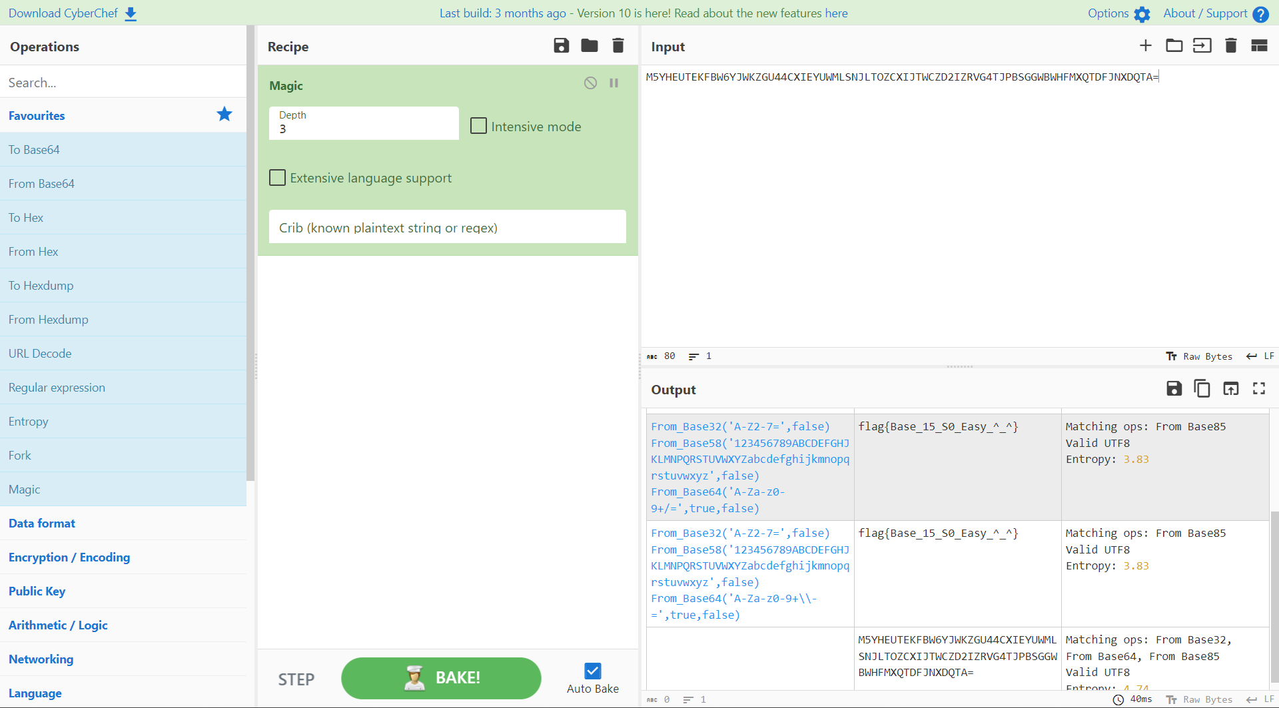Enable Intensive mode checkbox
Image resolution: width=1279 pixels, height=708 pixels.
[478, 126]
